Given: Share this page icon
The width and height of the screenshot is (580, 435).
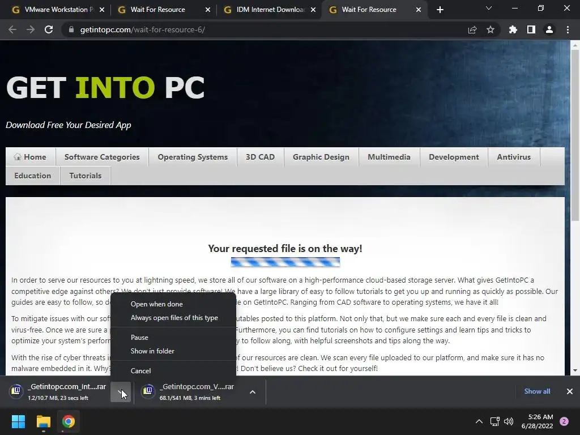Looking at the screenshot, I should click(472, 29).
